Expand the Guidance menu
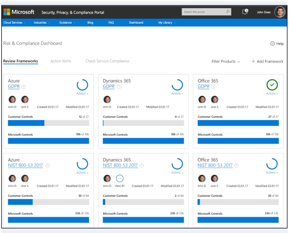Viewport: 289px width, 233px height. point(67,22)
